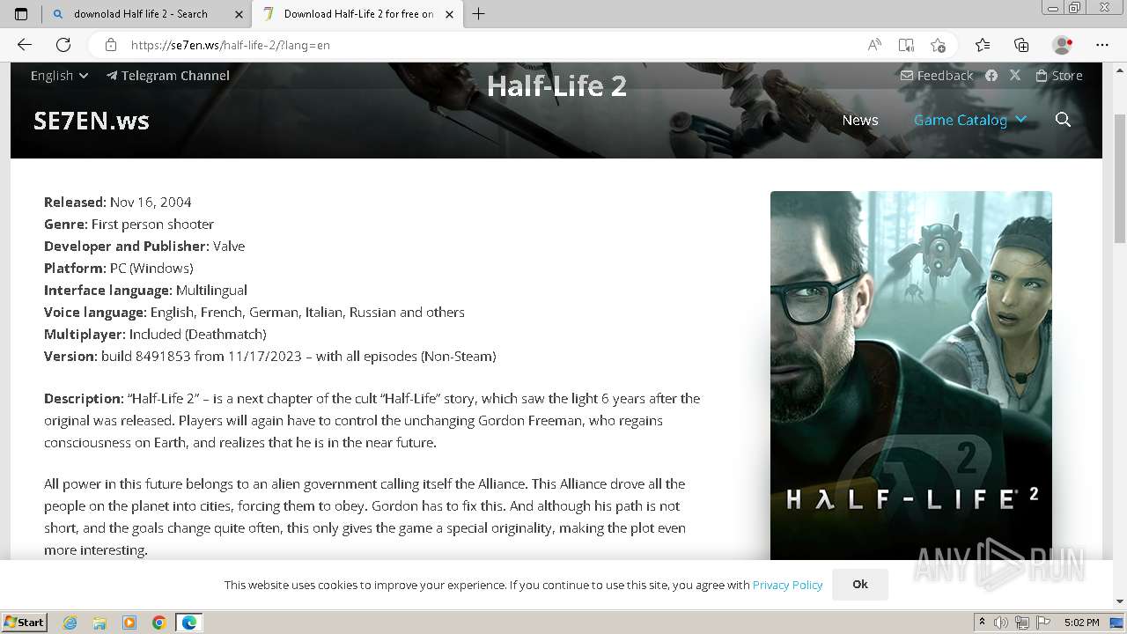Close the Half-Life 2 download tab
The height and width of the screenshot is (634, 1127).
tap(449, 14)
